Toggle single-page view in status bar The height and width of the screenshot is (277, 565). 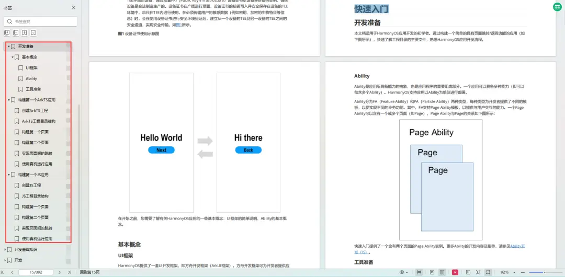coord(432,272)
